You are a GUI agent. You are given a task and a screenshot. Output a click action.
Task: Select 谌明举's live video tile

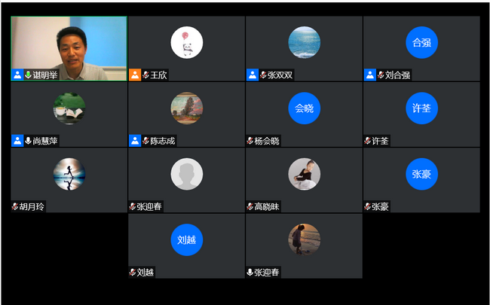click(69, 49)
